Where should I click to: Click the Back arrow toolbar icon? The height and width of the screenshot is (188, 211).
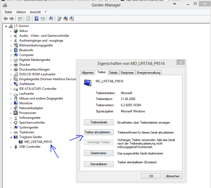pyautogui.click(x=6, y=19)
